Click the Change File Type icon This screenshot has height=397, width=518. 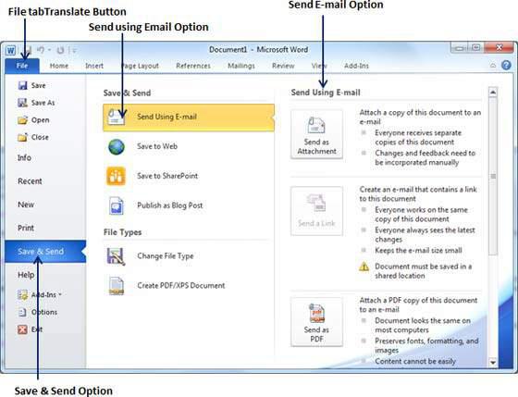116,256
